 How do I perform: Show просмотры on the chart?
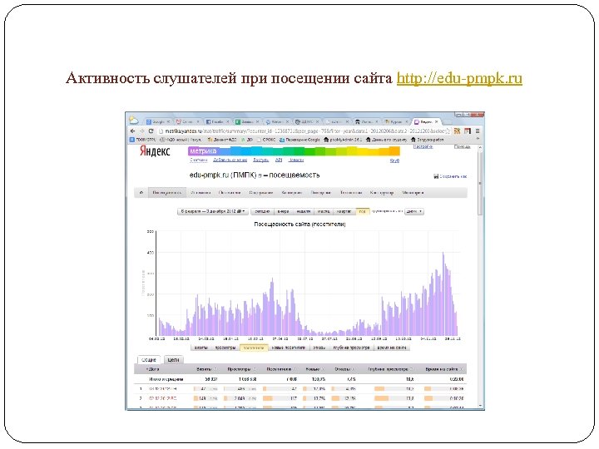[x=225, y=348]
